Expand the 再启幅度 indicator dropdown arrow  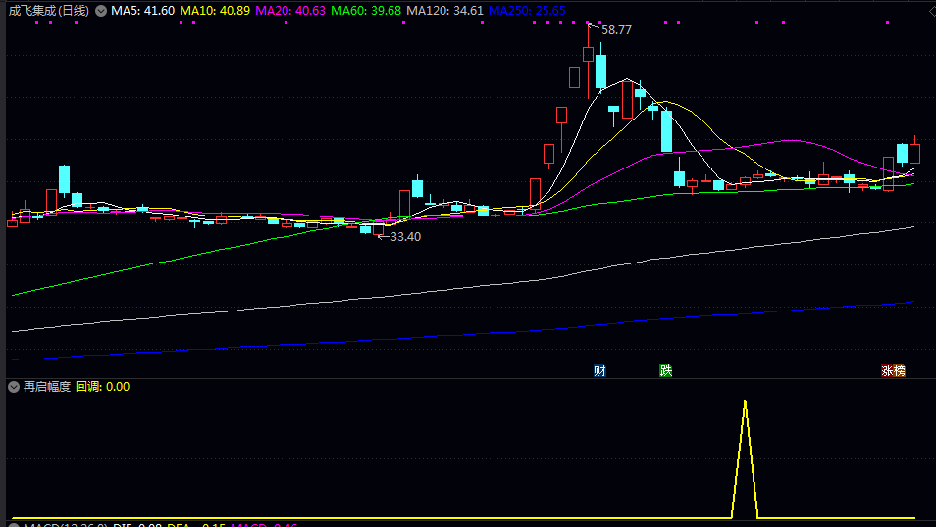click(x=14, y=387)
